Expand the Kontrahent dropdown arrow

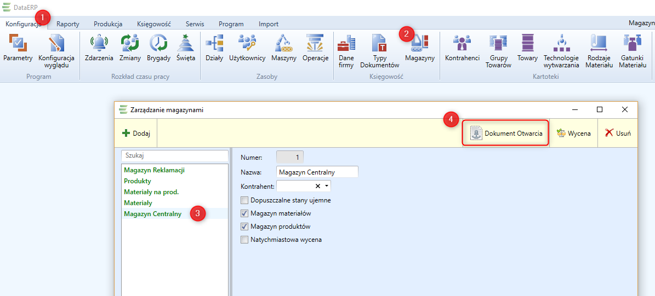tap(327, 186)
